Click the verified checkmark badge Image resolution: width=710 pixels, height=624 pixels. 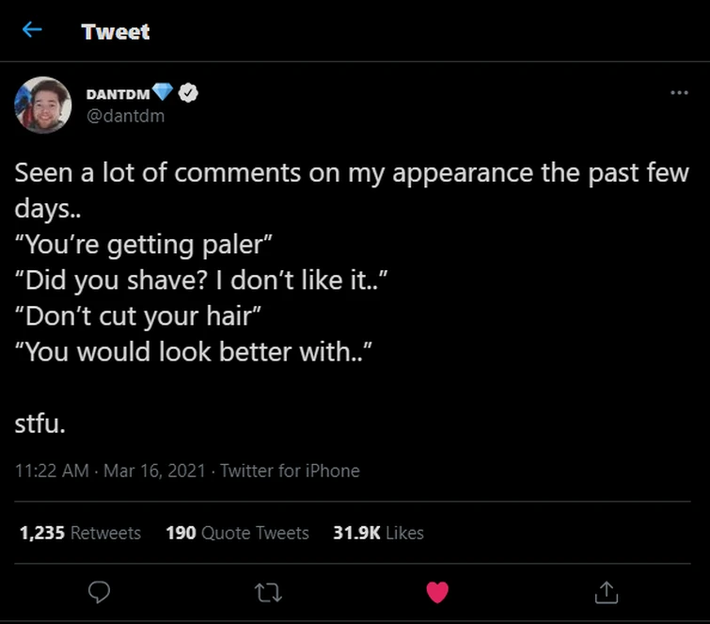188,92
